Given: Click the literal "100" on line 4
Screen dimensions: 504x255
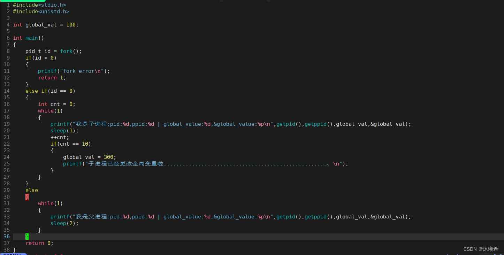Looking at the screenshot, I should pyautogui.click(x=71, y=25).
